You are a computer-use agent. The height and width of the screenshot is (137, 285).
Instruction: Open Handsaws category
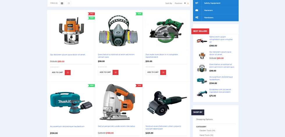209,18
